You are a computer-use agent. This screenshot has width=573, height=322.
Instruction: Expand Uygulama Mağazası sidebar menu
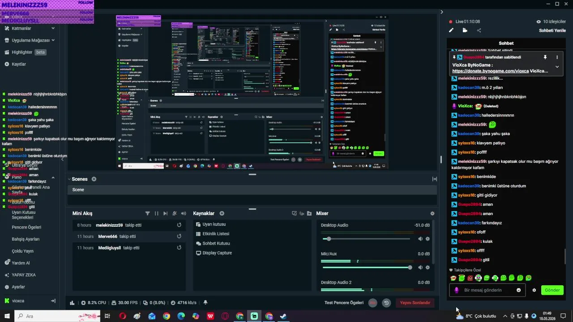click(30, 40)
